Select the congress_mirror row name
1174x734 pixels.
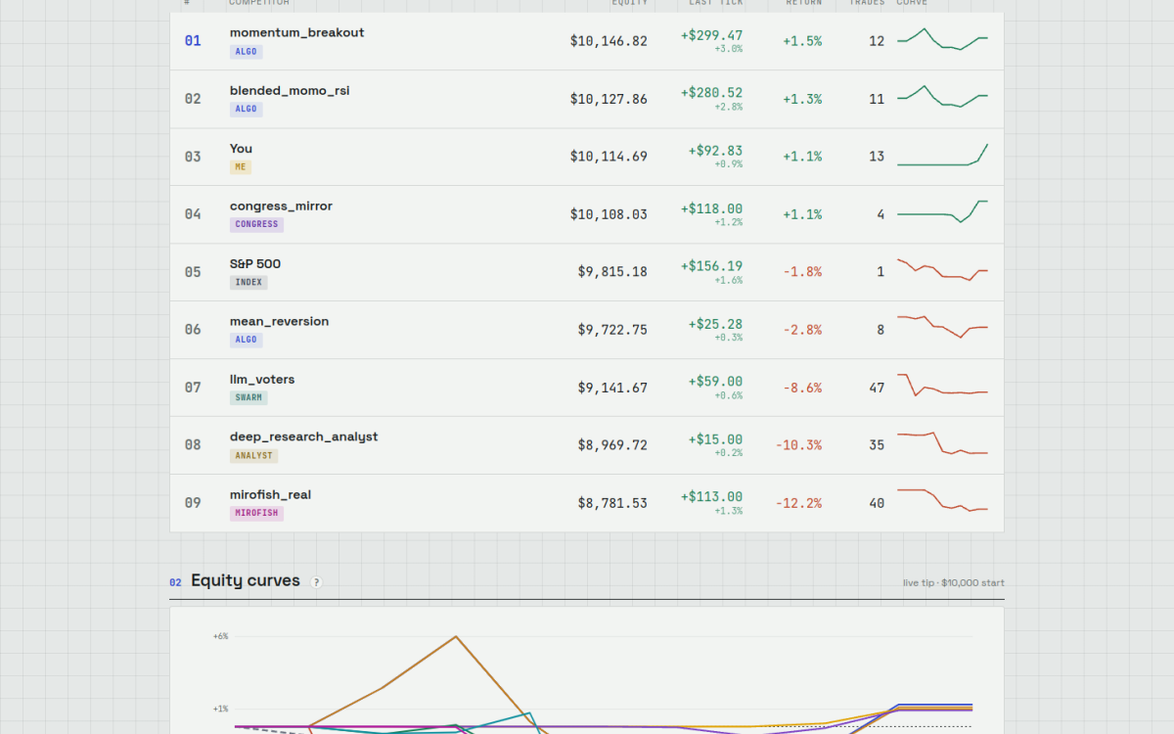[x=281, y=206]
